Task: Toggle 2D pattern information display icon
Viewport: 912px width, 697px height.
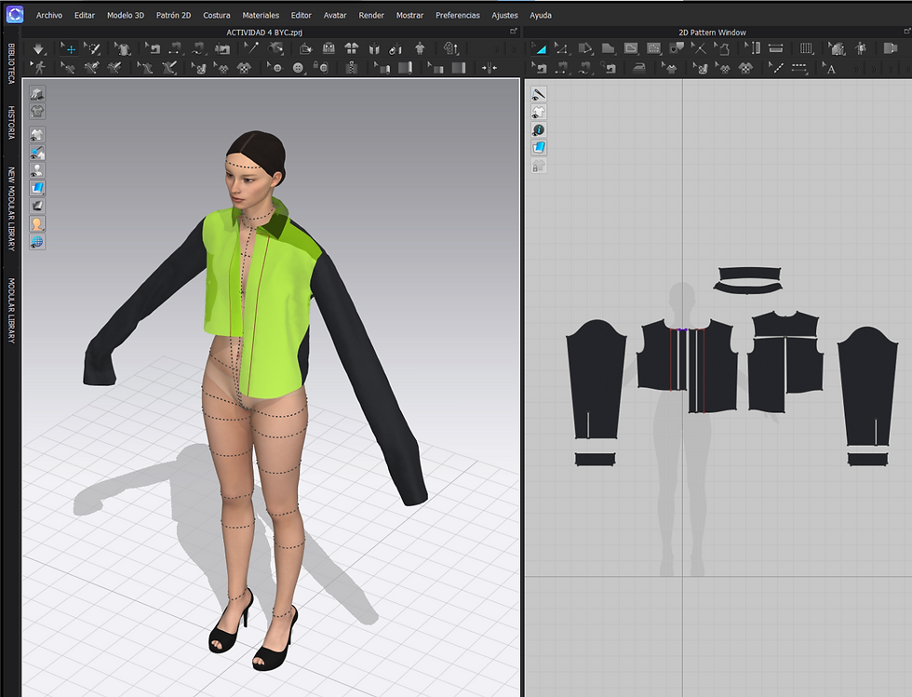Action: 539,130
